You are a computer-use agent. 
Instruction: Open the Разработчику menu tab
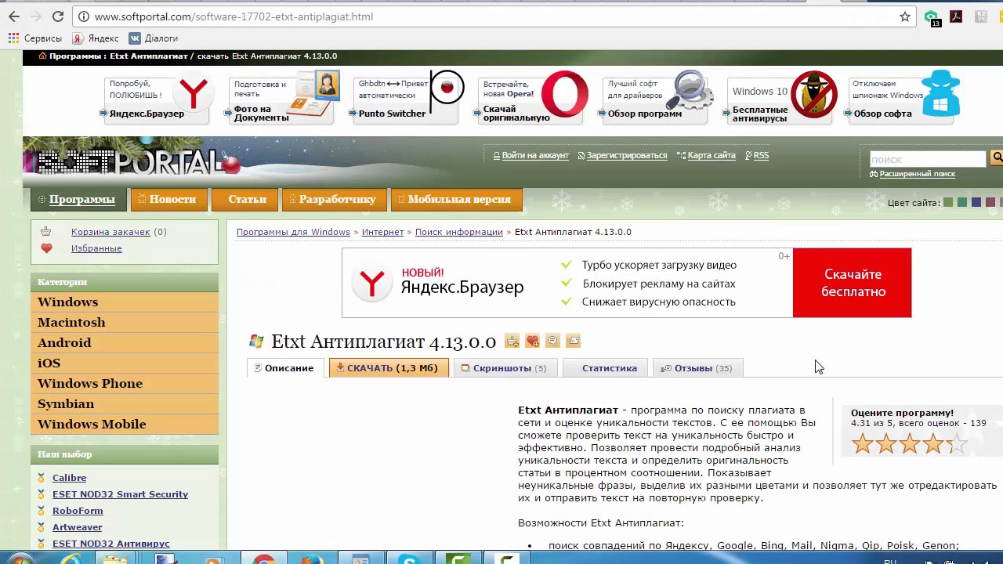(x=334, y=199)
